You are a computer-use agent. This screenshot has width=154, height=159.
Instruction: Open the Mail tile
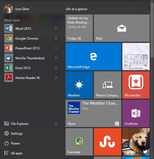coord(122,28)
